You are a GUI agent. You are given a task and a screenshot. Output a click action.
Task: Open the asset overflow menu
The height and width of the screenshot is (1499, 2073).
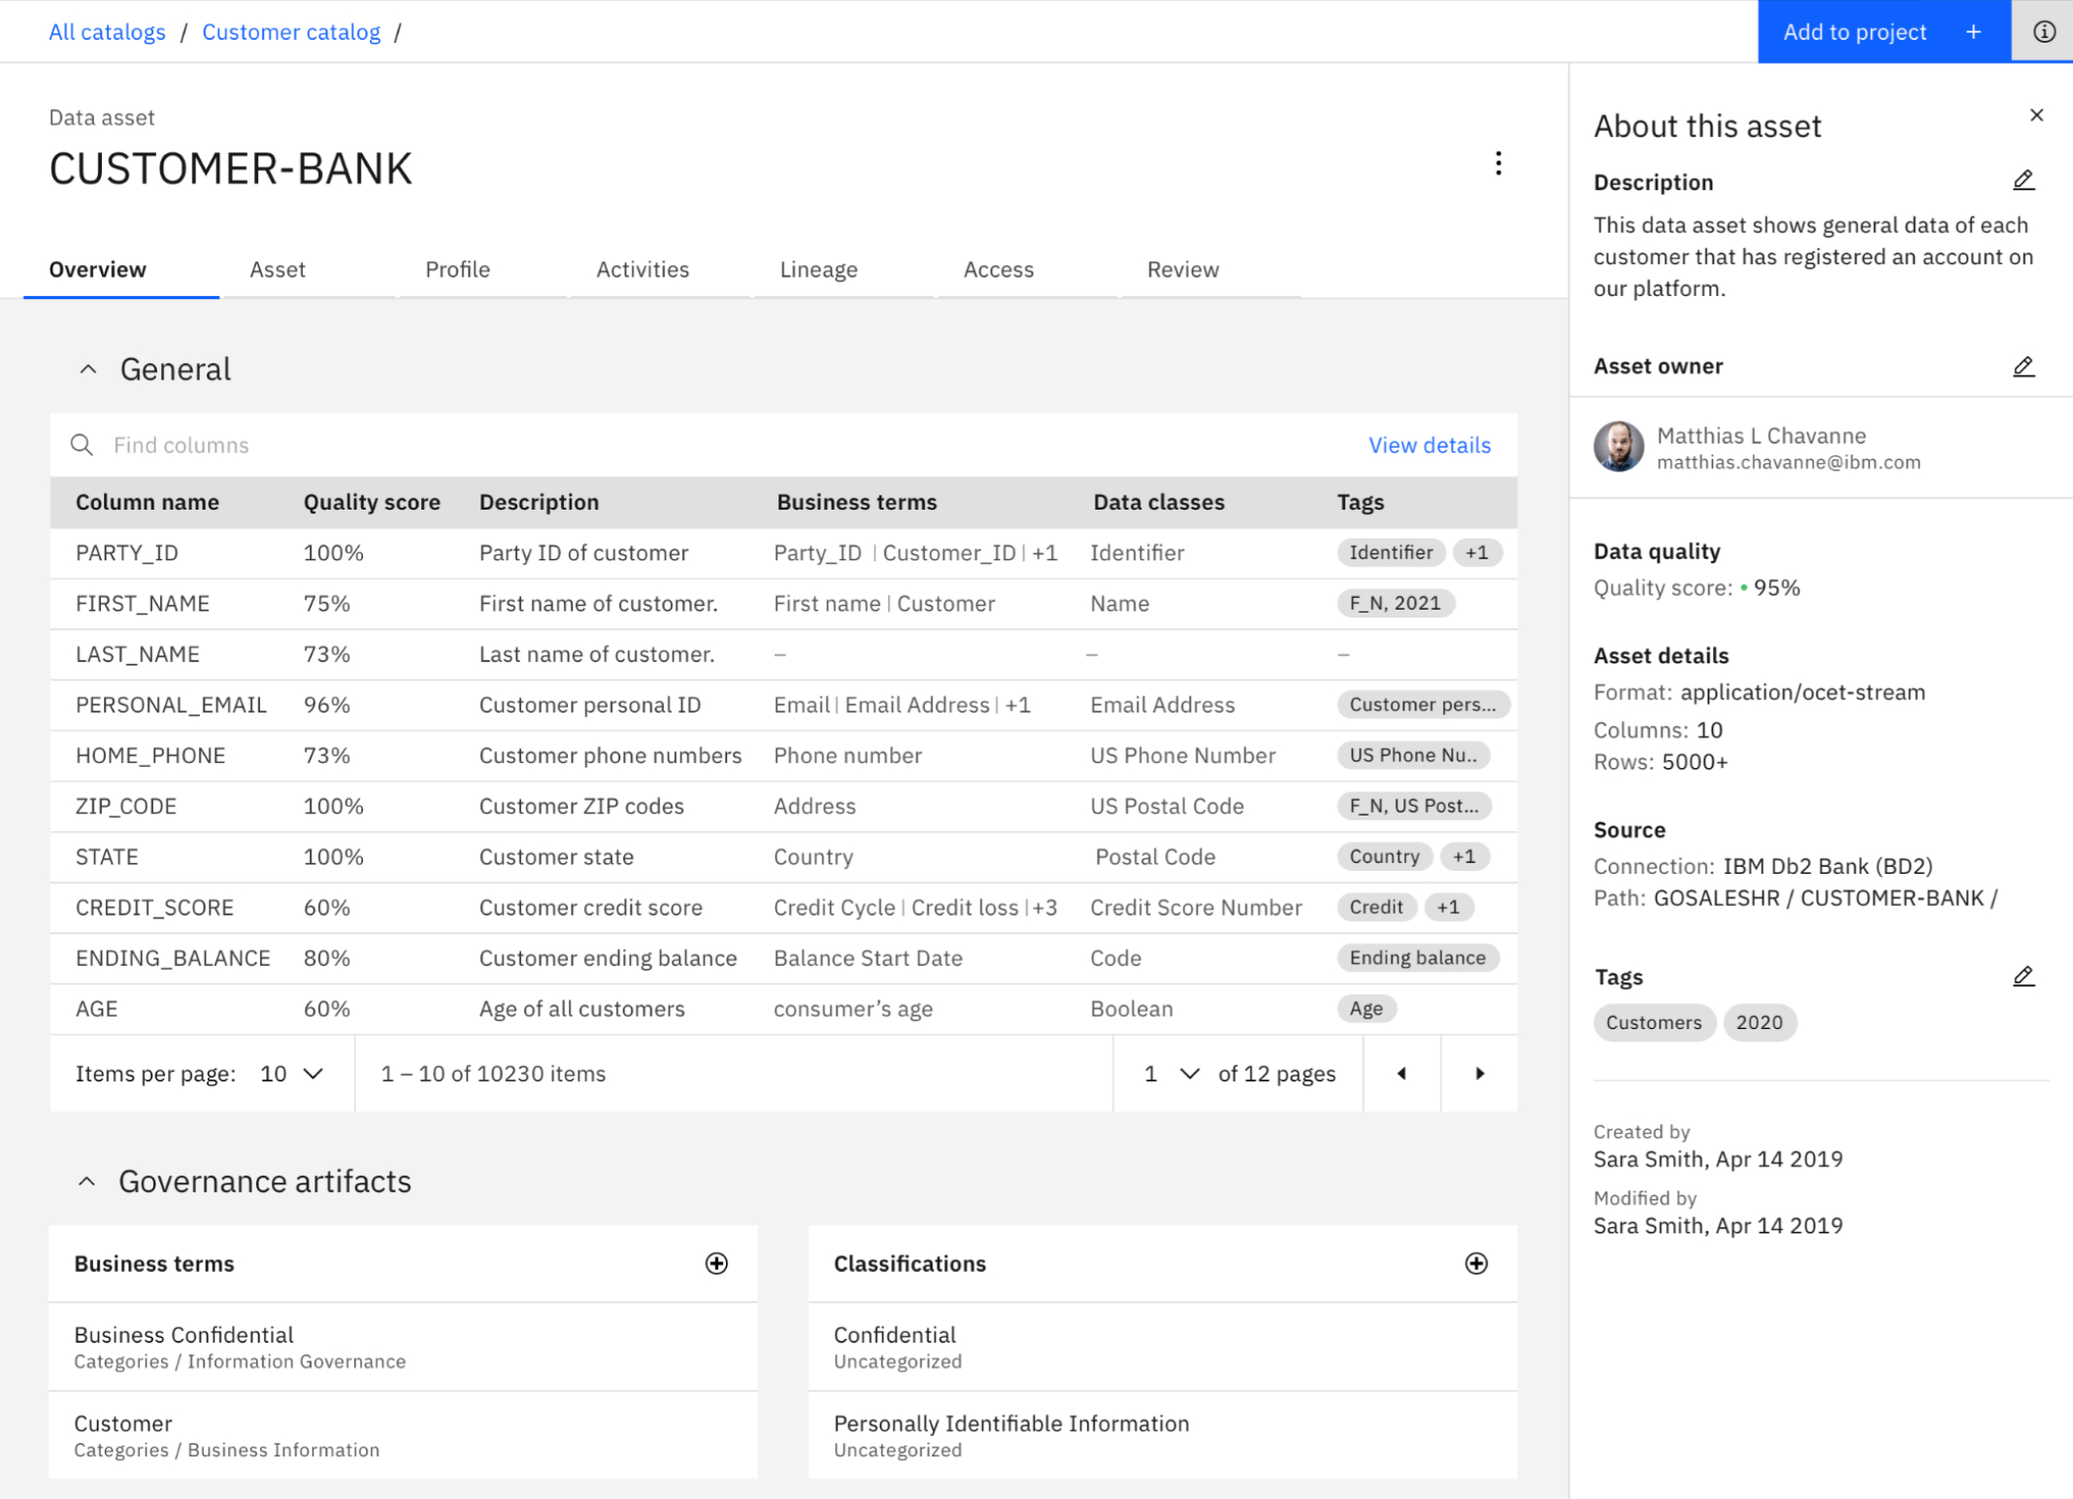tap(1498, 163)
